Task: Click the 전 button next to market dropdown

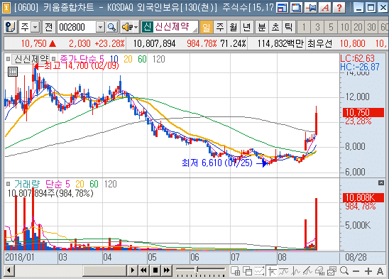Action: (48, 27)
